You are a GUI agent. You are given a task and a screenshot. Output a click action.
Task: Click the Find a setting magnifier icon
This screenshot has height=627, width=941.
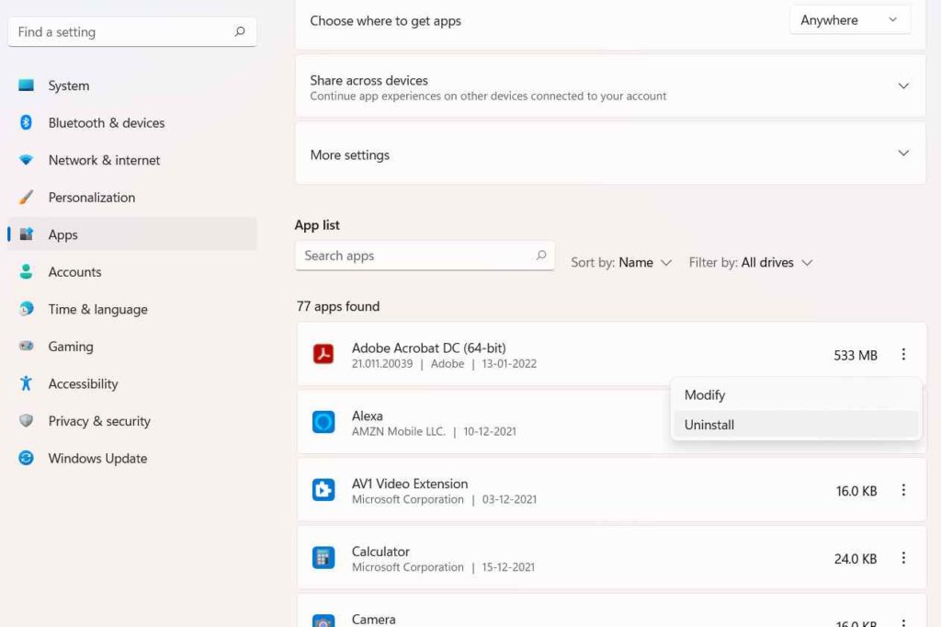[240, 31]
